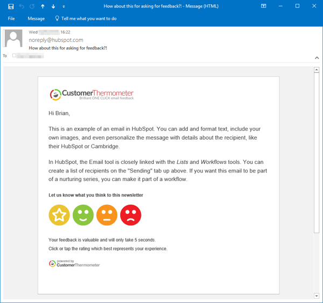
Task: Select the red sad face rating
Action: pos(130,215)
